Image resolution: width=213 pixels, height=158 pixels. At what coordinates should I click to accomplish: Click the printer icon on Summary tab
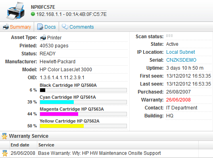click(6, 27)
